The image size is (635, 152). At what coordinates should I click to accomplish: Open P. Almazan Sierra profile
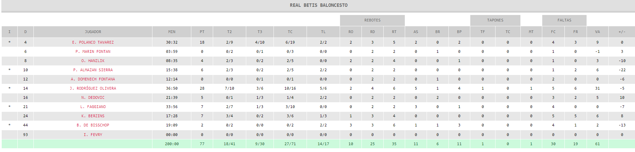[93, 70]
